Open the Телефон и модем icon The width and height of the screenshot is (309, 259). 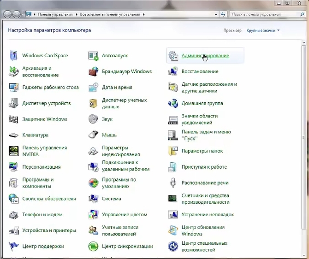click(13, 215)
